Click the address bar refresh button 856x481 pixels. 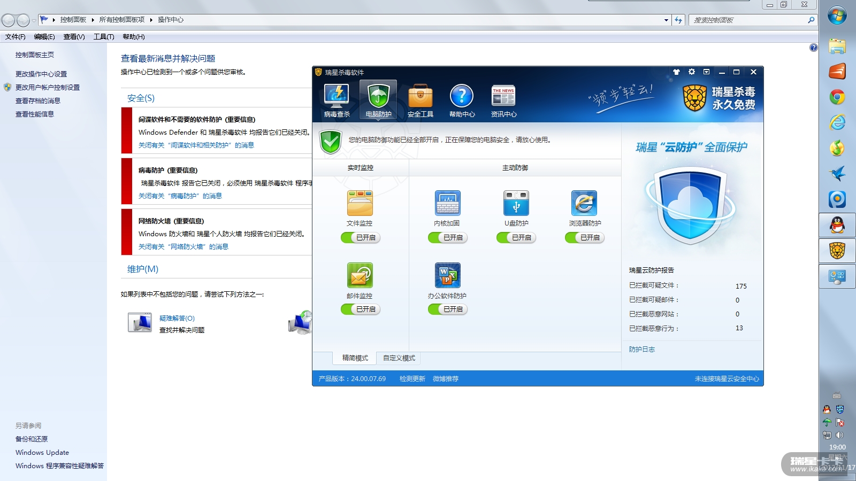[x=678, y=20]
